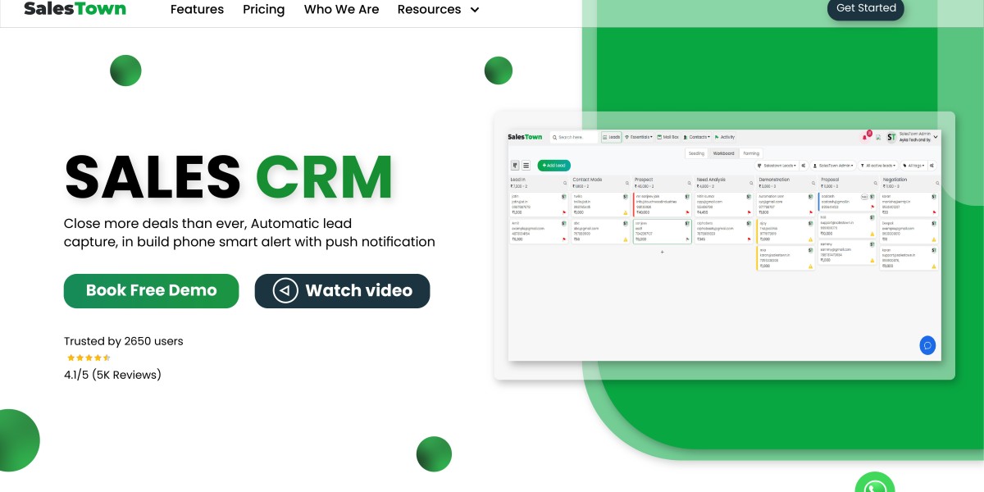The height and width of the screenshot is (492, 984).
Task: Click the ST profile avatar in preview header
Action: coord(891,137)
